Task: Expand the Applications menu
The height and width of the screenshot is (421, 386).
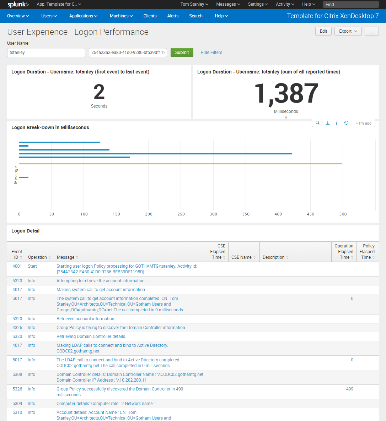Action: pos(83,16)
